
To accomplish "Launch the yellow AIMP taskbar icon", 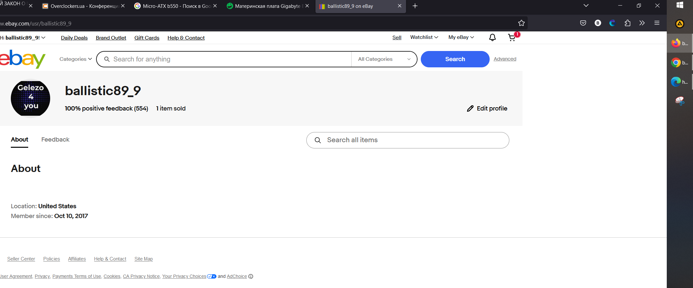I will tap(680, 24).
